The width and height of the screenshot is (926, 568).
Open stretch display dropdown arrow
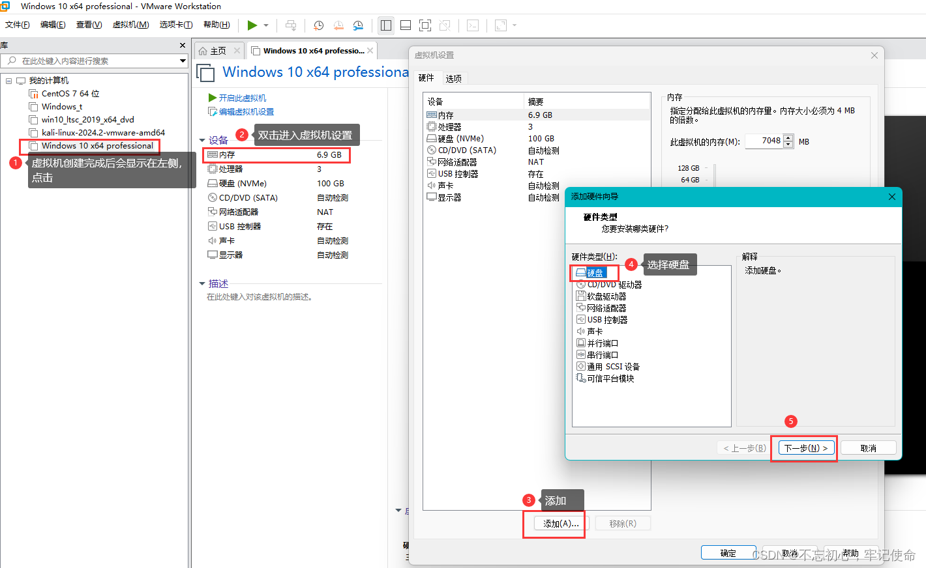[x=515, y=25]
